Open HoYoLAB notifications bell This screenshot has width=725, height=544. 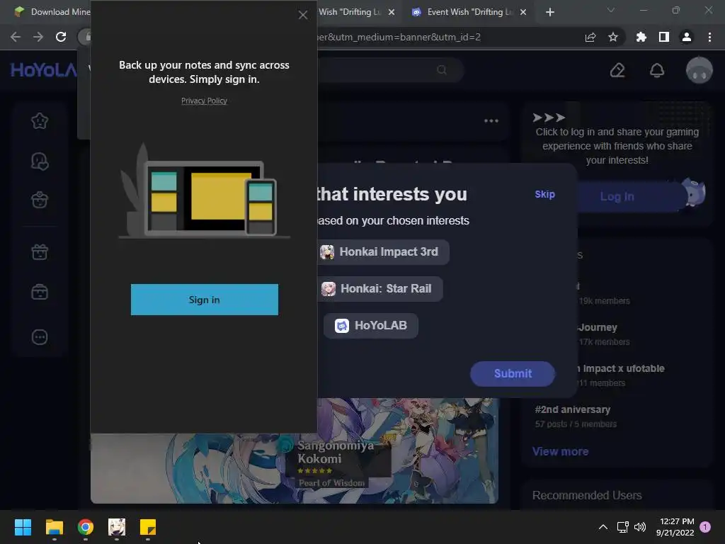click(657, 70)
